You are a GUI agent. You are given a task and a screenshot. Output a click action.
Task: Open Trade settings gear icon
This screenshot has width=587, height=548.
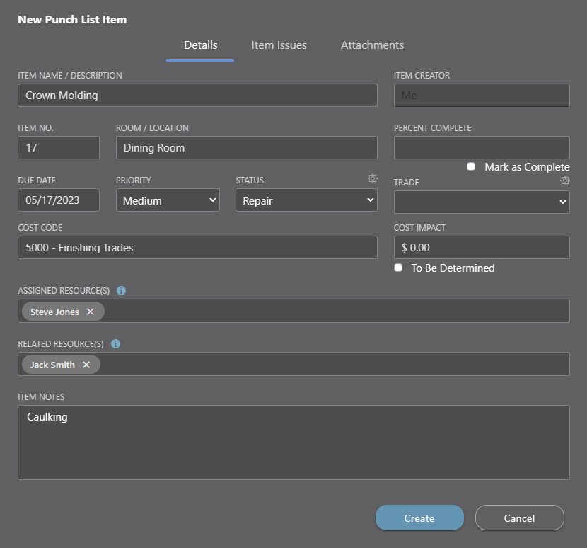[x=564, y=181]
